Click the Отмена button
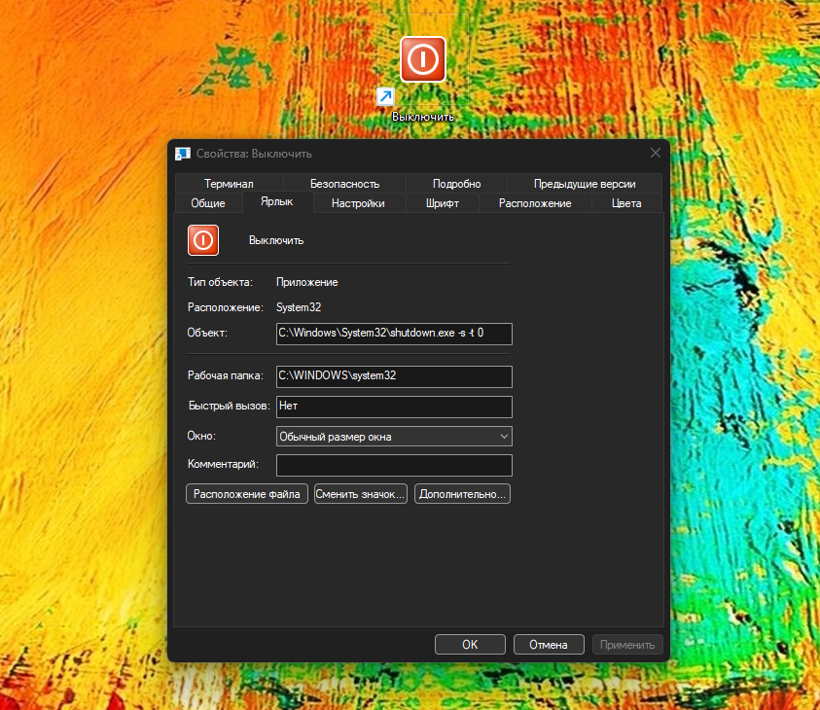The image size is (820, 710). tap(548, 644)
